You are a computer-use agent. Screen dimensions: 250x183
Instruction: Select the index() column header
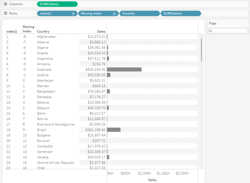pos(11,31)
